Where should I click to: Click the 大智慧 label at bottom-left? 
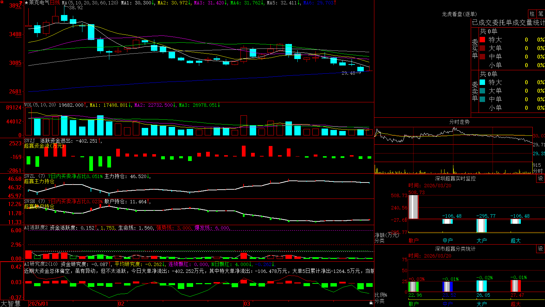pyautogui.click(x=10, y=304)
